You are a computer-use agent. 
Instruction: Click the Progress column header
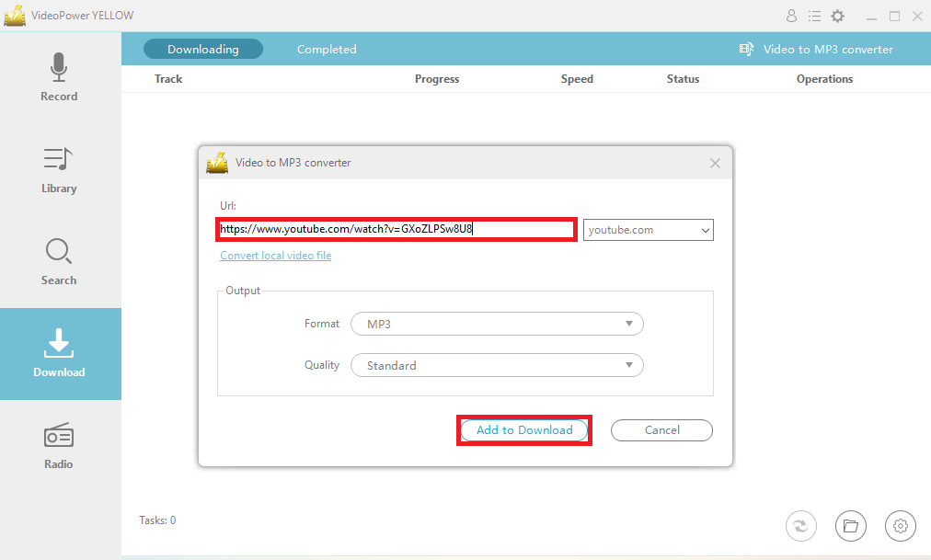tap(437, 79)
